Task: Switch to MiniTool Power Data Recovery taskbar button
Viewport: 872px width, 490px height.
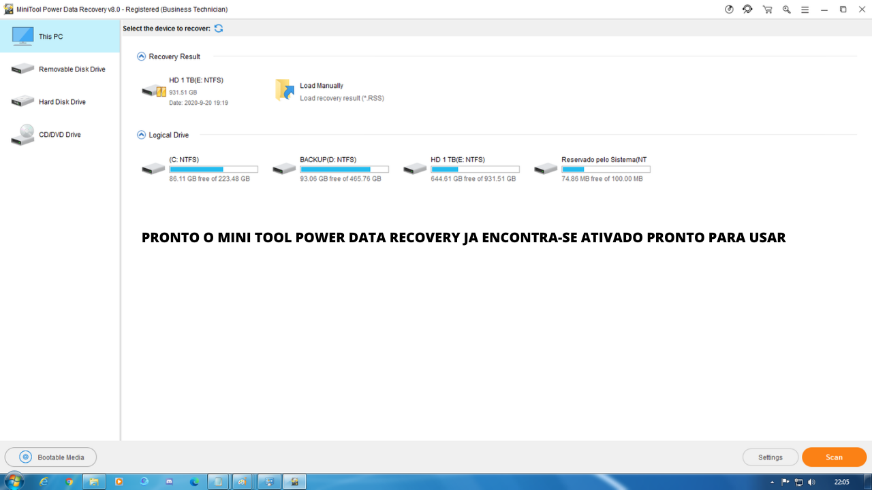Action: tap(294, 482)
